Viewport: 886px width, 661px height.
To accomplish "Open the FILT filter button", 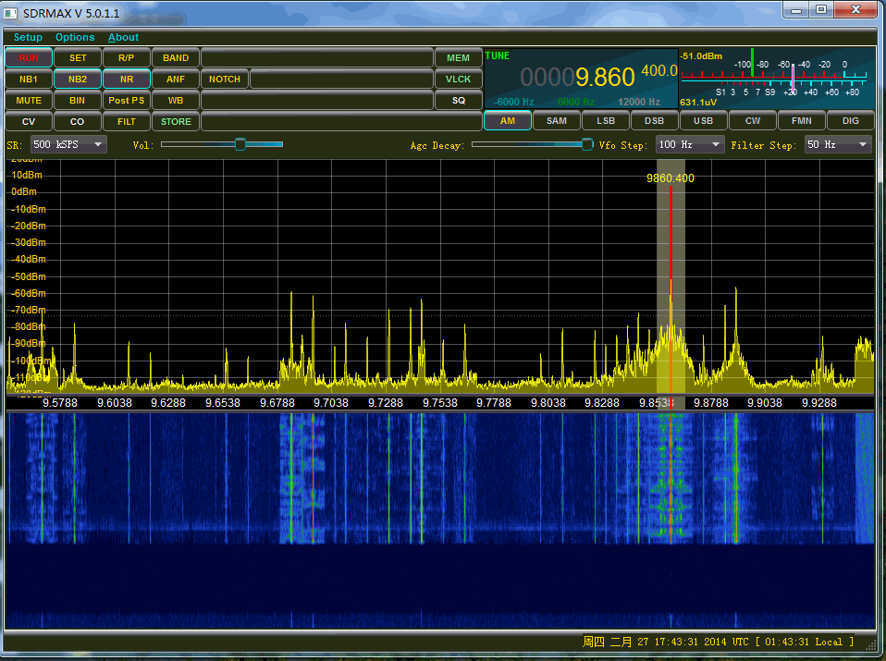I will 127,121.
